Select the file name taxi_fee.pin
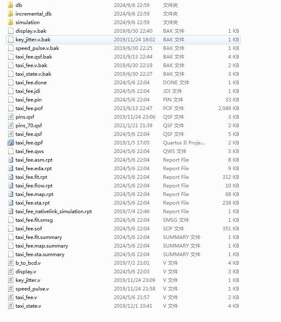The width and height of the screenshot is (281, 322). 29,99
